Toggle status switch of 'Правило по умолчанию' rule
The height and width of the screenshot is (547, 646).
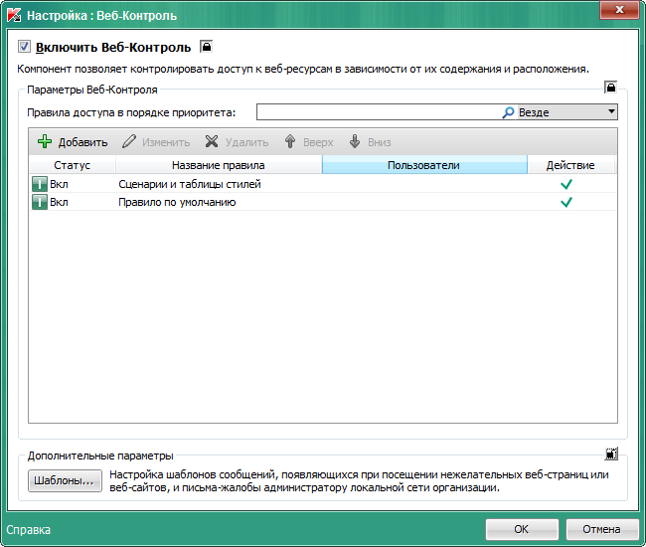tap(40, 202)
